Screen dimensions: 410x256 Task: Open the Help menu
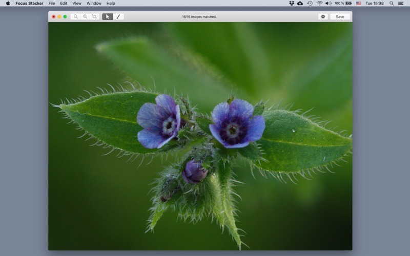click(x=111, y=4)
